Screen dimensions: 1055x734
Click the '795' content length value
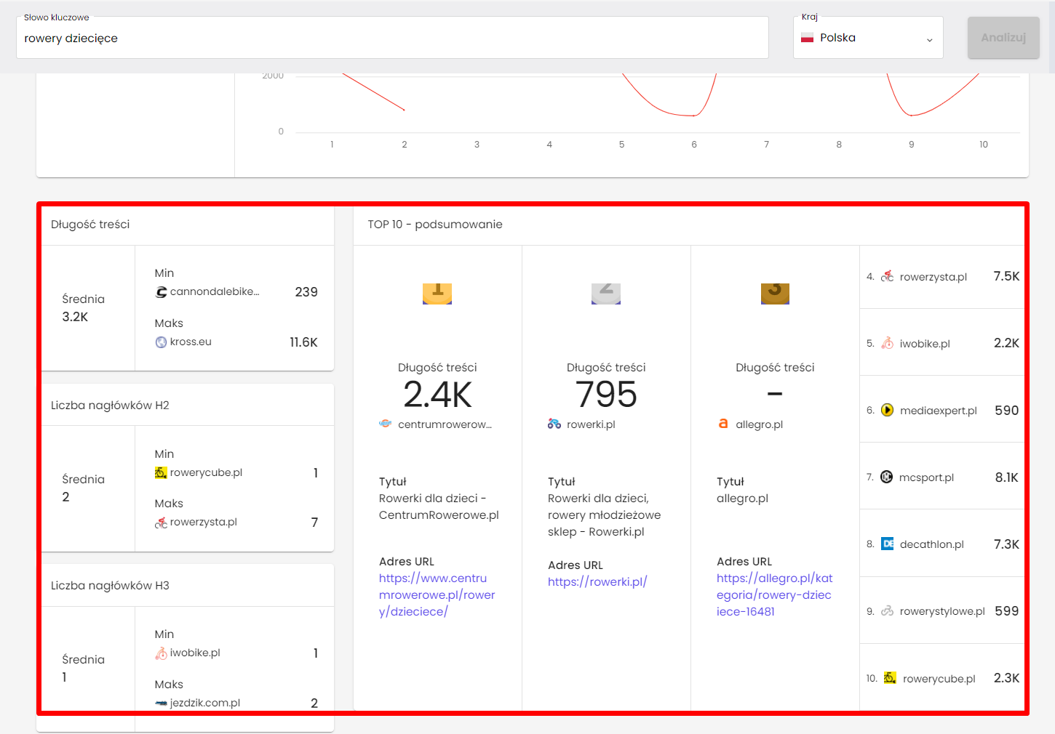(x=606, y=395)
